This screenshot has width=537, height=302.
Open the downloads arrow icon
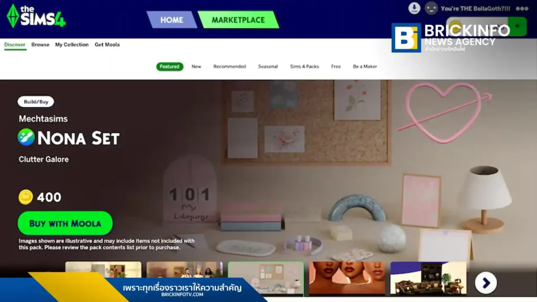414,8
